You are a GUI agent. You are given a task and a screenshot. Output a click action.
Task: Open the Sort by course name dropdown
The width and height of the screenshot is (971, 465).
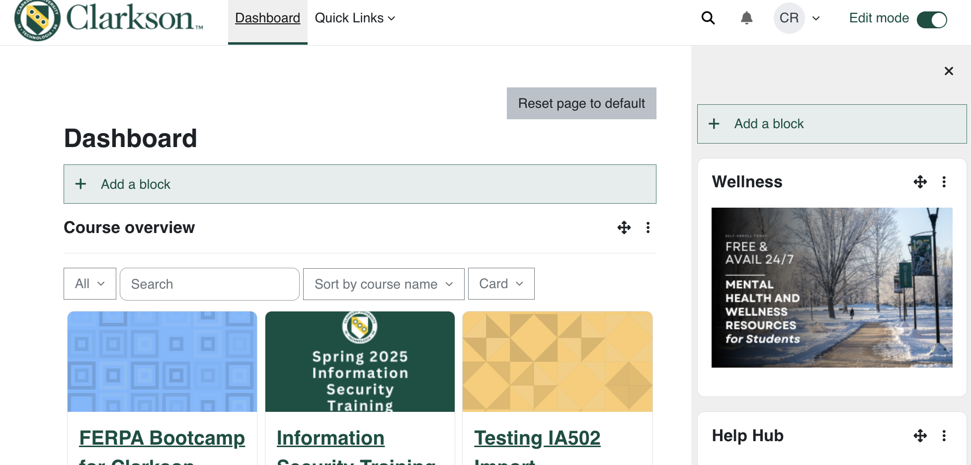[383, 284]
